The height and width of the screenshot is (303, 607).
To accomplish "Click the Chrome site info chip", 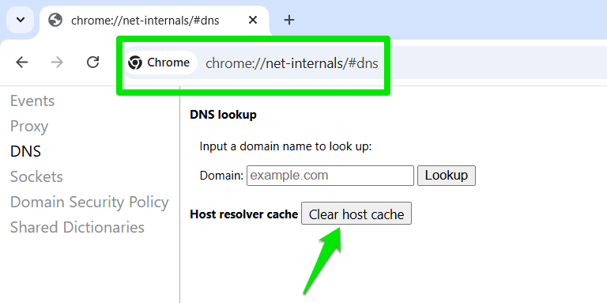I will click(159, 62).
